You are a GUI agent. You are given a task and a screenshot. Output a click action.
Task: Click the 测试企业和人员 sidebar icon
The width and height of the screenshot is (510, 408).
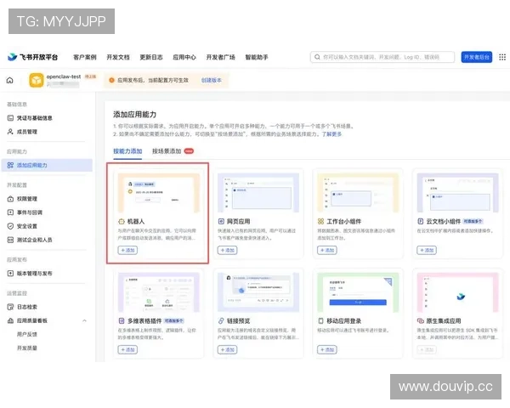[10, 240]
